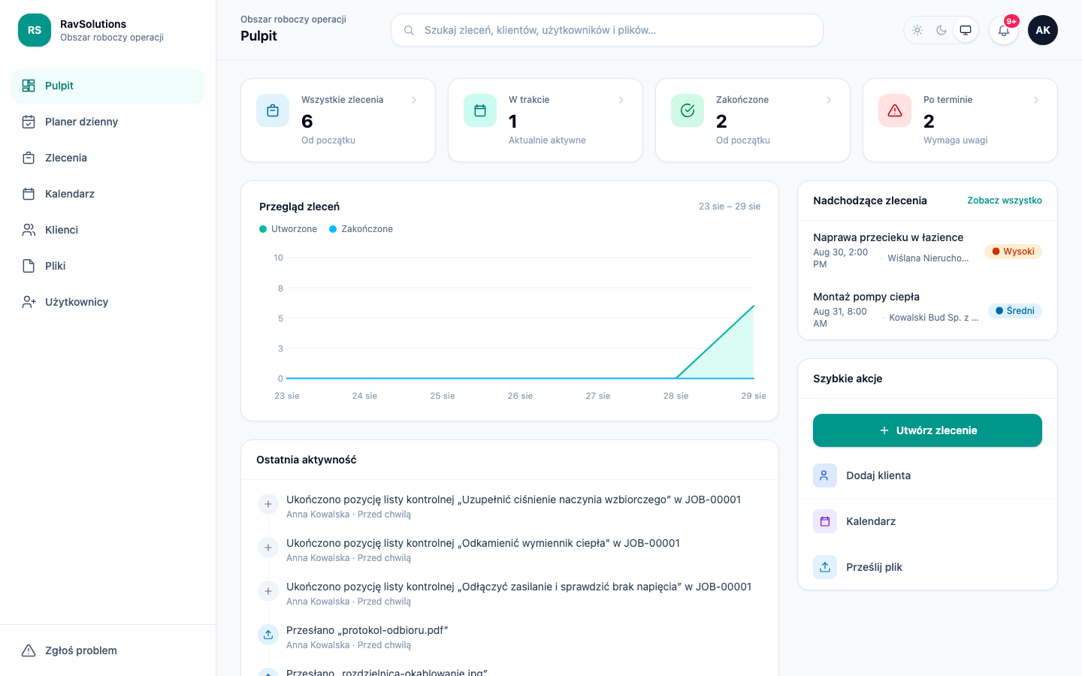1082x676 pixels.
Task: Click Zobacz wszystko link
Action: (1005, 201)
